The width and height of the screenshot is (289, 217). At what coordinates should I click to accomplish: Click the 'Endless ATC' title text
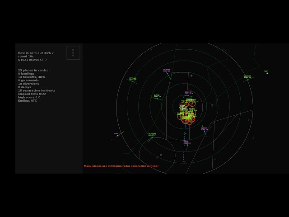[27, 100]
